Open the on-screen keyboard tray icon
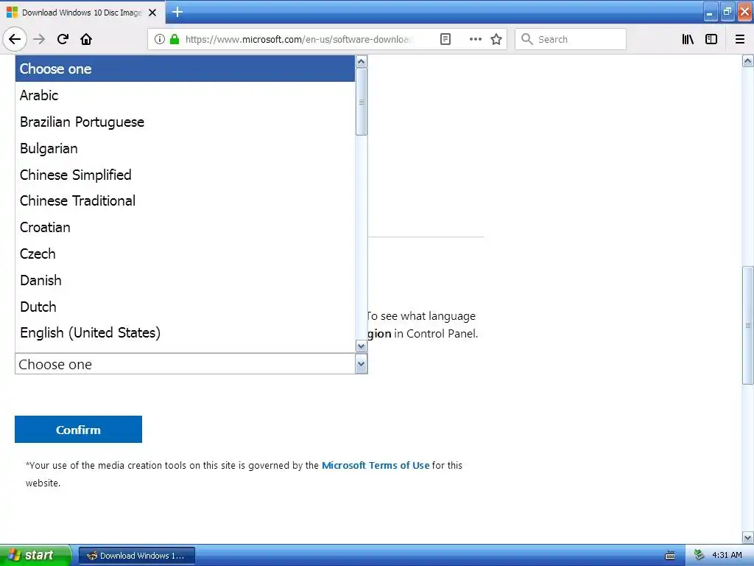This screenshot has width=754, height=566. click(670, 556)
